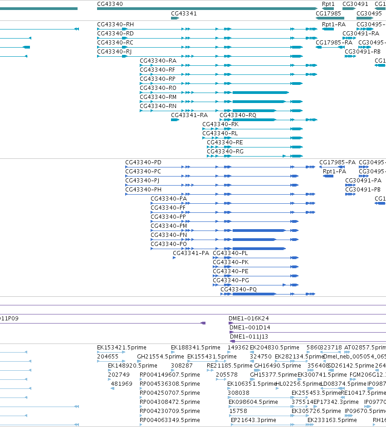Open protein CG43340-PN

[169, 235]
